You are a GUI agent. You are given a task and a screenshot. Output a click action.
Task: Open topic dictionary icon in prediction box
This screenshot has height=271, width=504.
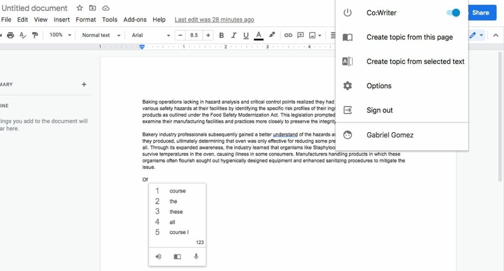tap(177, 257)
